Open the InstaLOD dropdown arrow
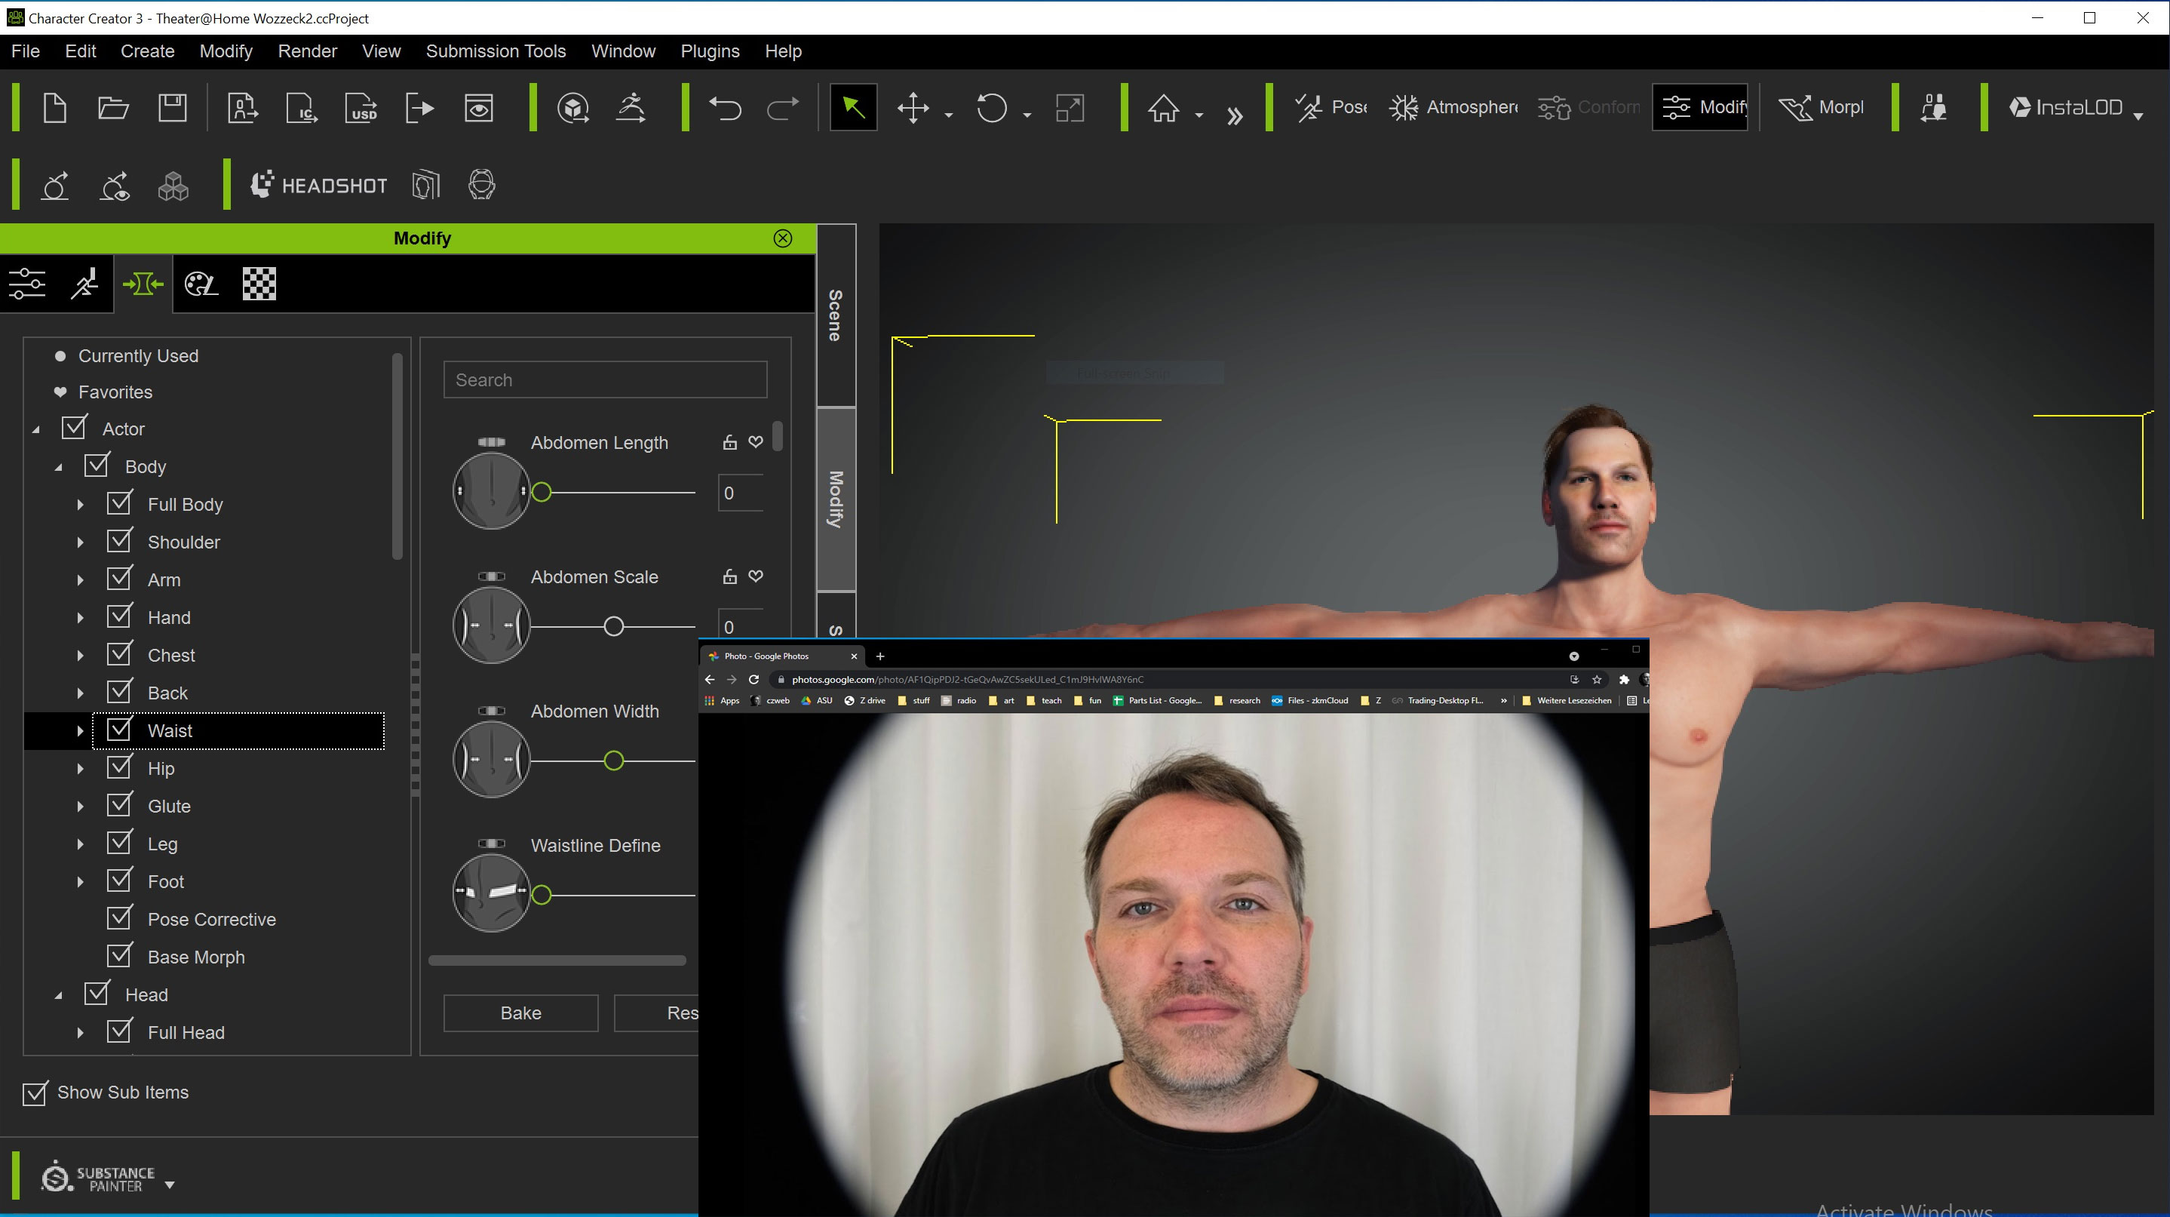The image size is (2170, 1217). click(x=2138, y=116)
